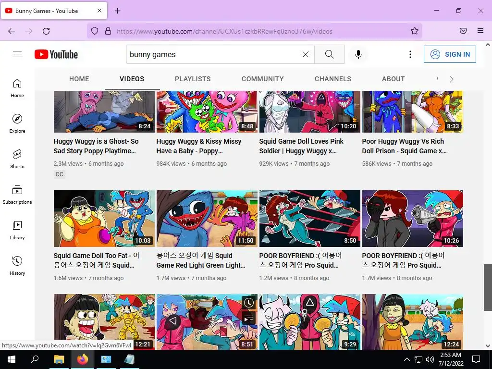
Task: Play the 8:50 POOR BOYFRIEND thumbnail
Action: tap(310, 219)
